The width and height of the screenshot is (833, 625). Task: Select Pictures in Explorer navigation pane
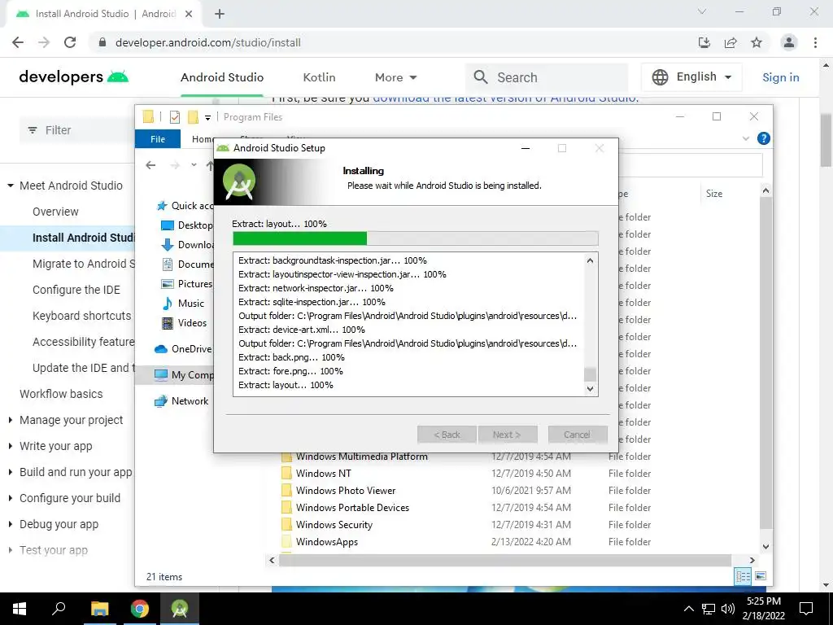pos(186,284)
